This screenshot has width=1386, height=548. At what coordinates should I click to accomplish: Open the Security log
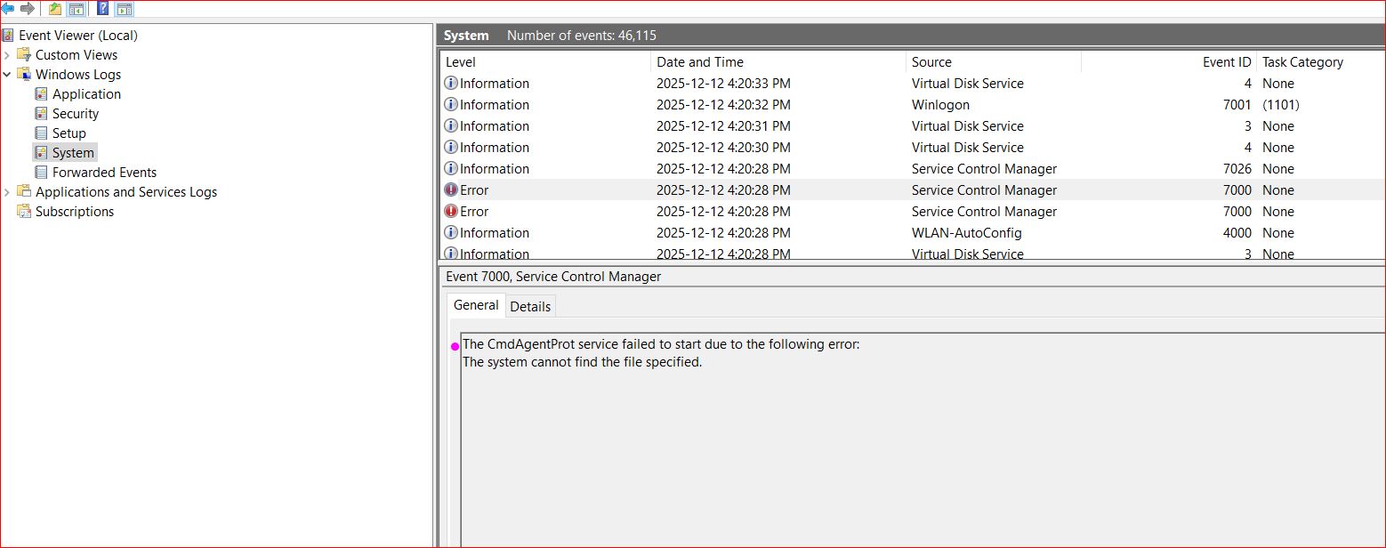tap(76, 114)
